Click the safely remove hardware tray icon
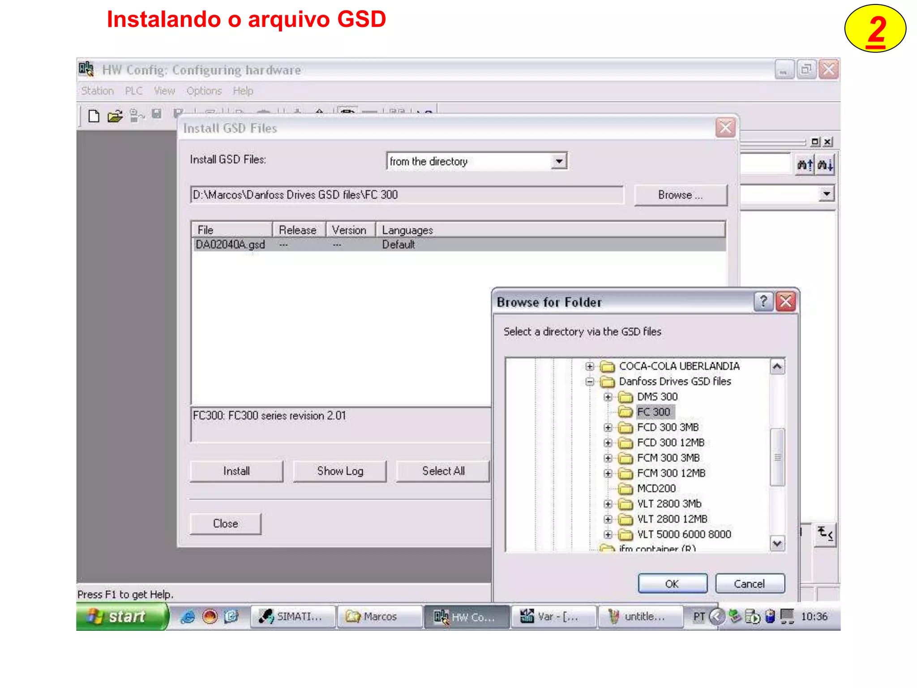The image size is (917, 688). click(735, 616)
